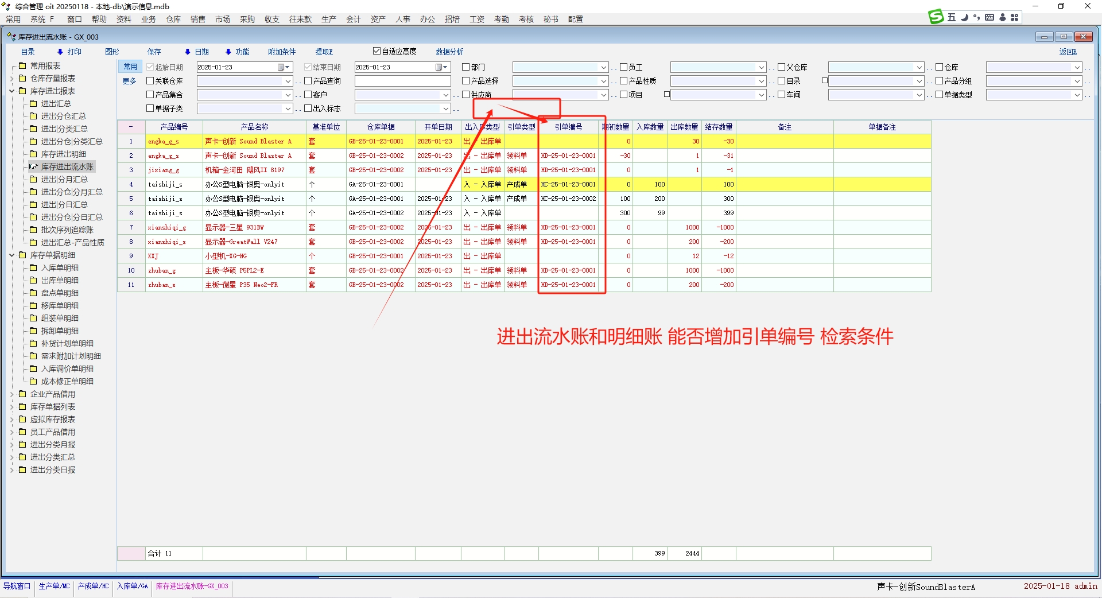This screenshot has width=1102, height=598.
Task: Toggle the 自适应高度 checkbox
Action: click(377, 51)
